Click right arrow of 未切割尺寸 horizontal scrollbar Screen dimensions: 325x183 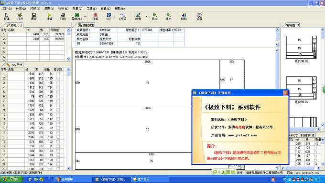click(x=319, y=168)
